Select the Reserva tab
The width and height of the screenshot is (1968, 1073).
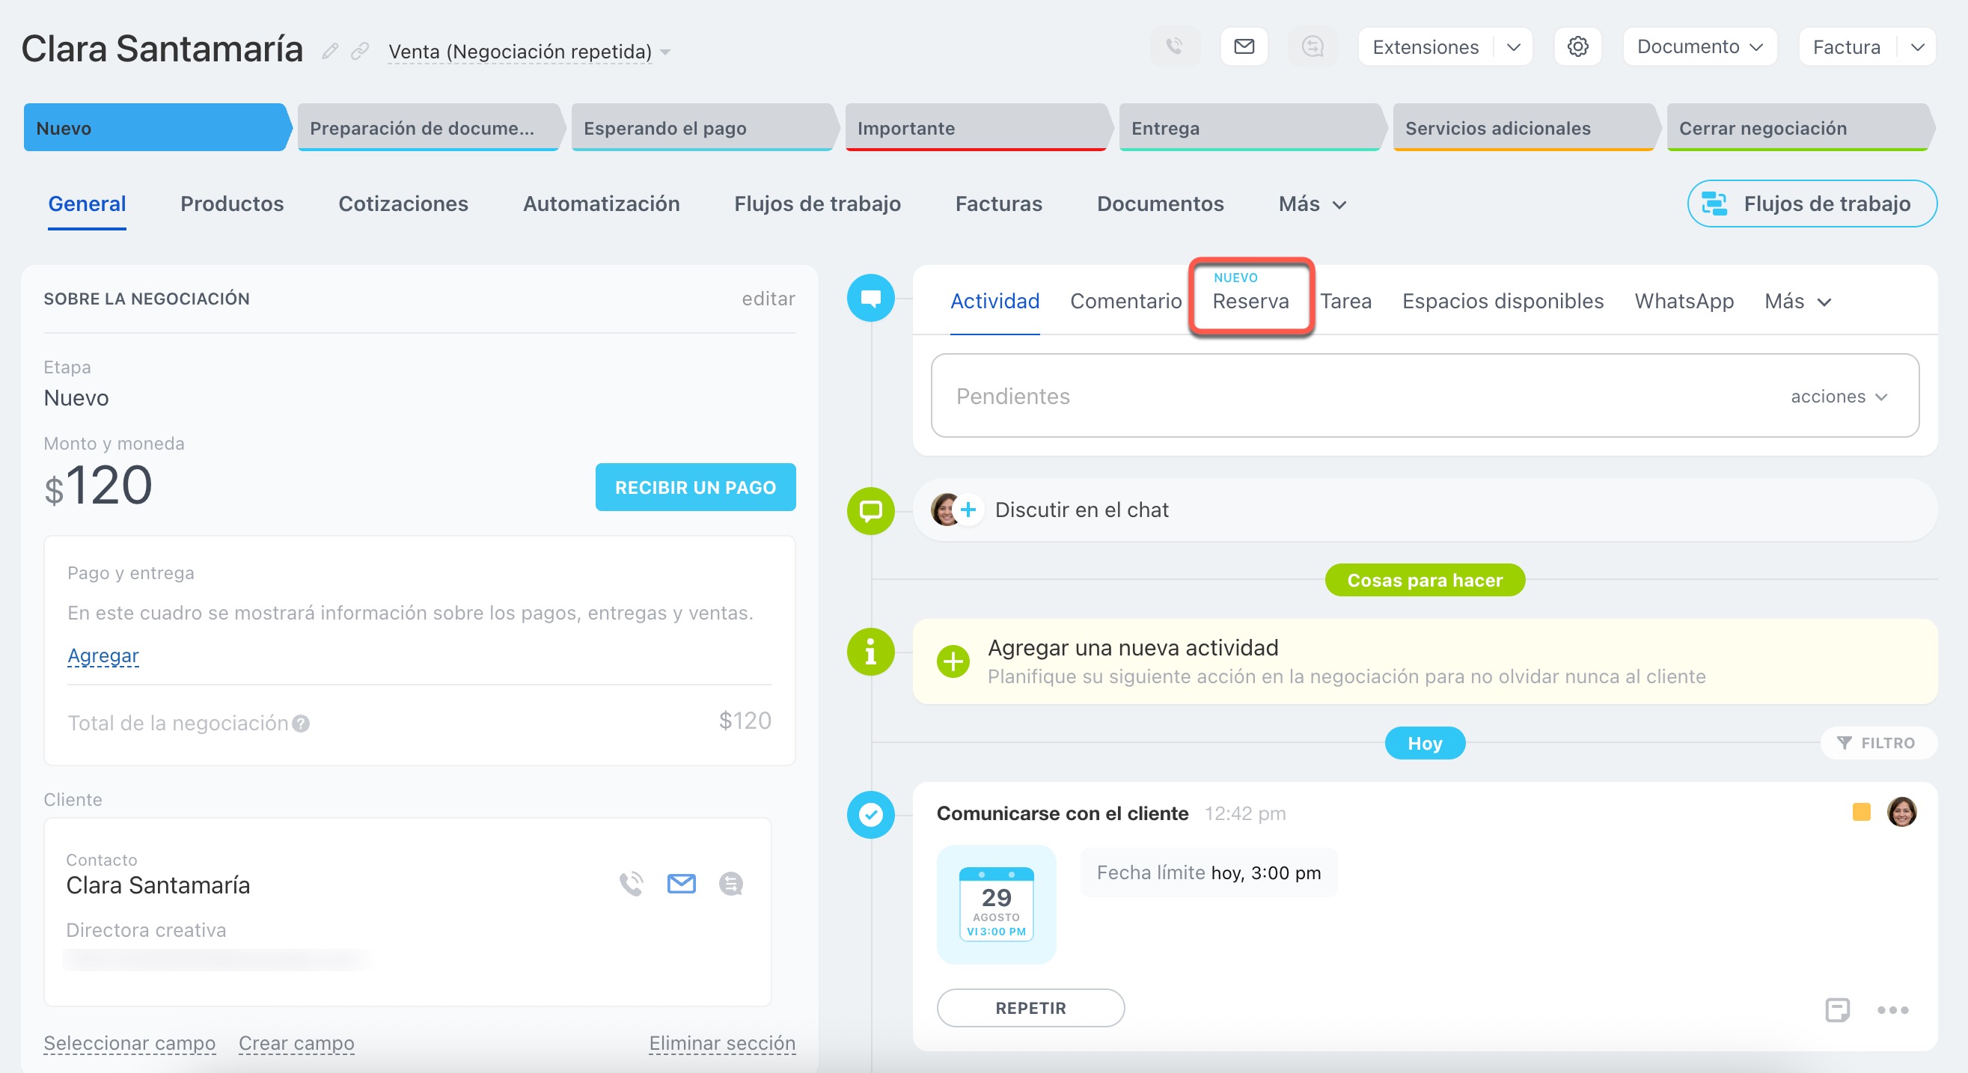(x=1250, y=301)
